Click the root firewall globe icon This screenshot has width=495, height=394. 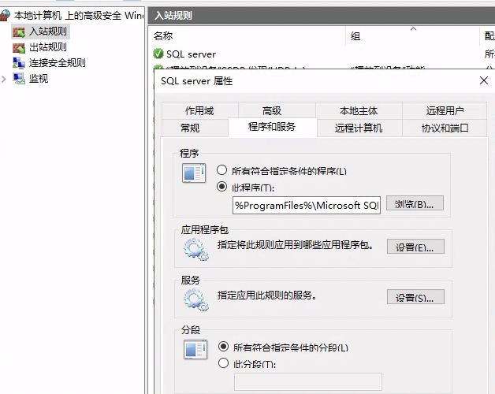5,15
